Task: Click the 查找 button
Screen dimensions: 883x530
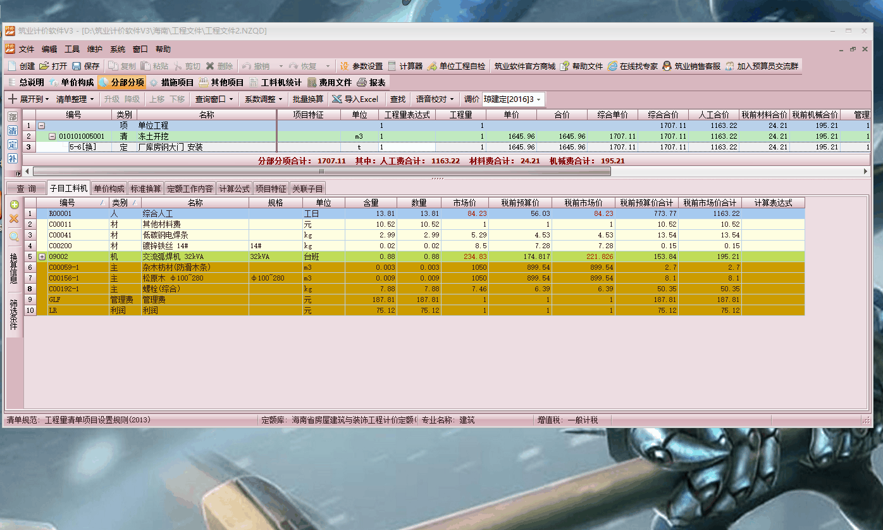Action: 397,99
